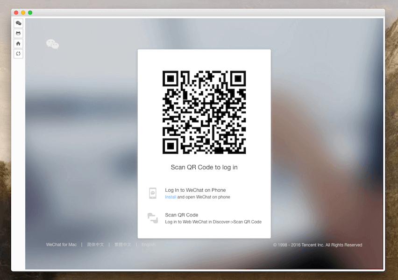Maximize the window with the green button
The height and width of the screenshot is (280, 398).
point(30,13)
